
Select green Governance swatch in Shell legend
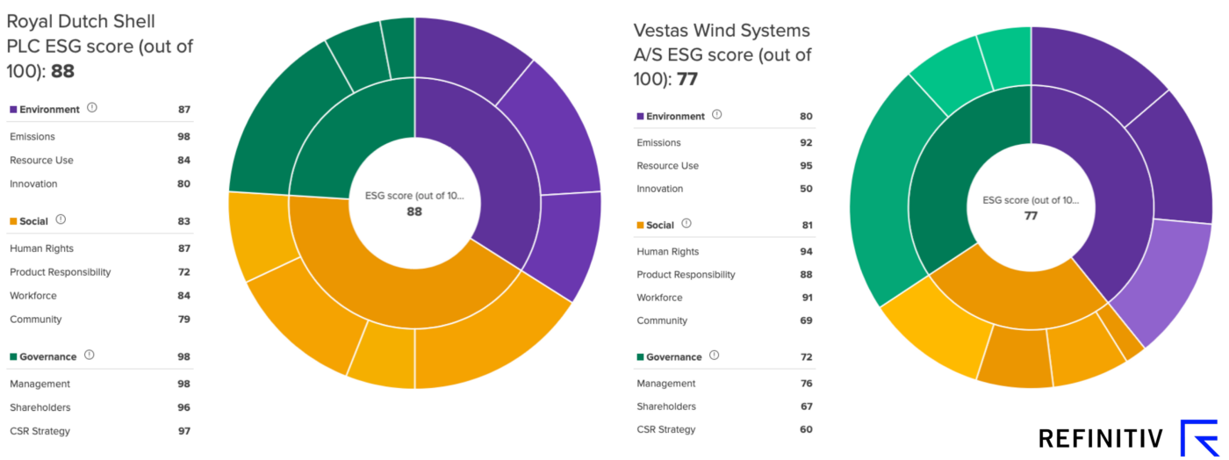[x=13, y=356]
